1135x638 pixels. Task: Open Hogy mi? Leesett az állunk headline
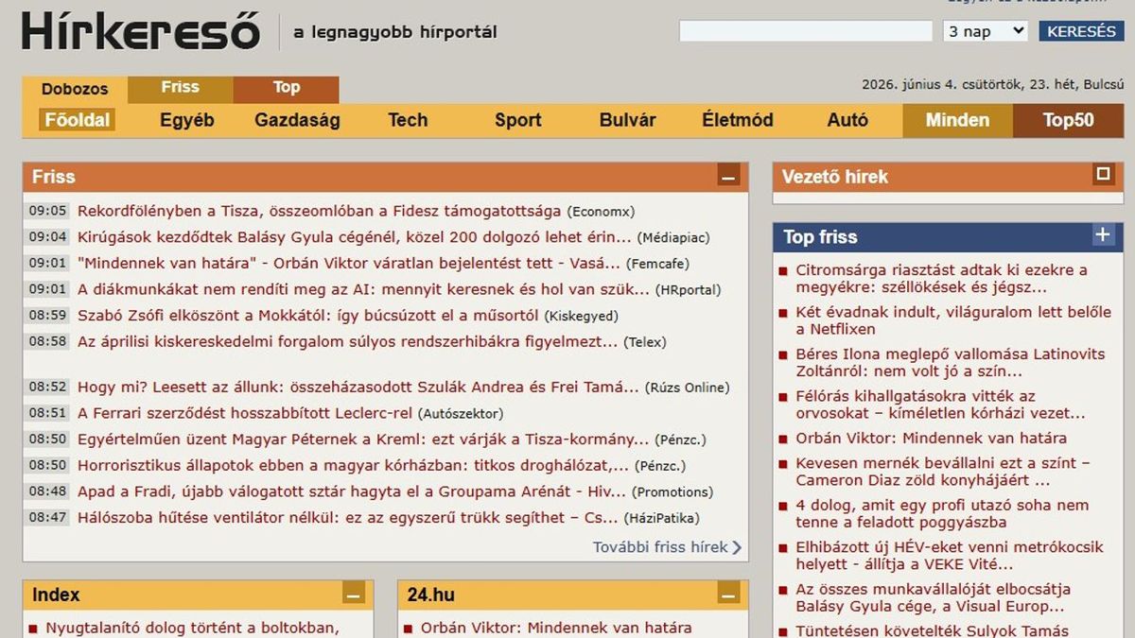[x=358, y=387]
